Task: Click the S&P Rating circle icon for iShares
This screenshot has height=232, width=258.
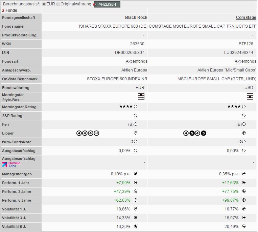Action: tap(136, 116)
